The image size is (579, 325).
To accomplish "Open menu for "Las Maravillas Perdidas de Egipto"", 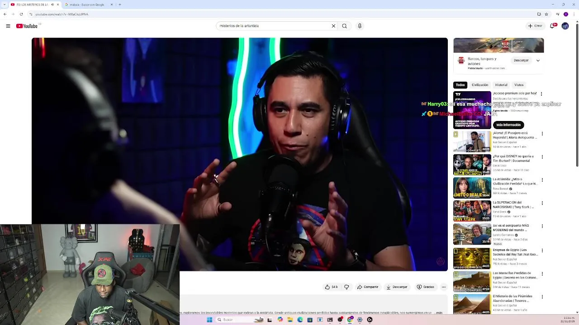I will tap(542, 274).
